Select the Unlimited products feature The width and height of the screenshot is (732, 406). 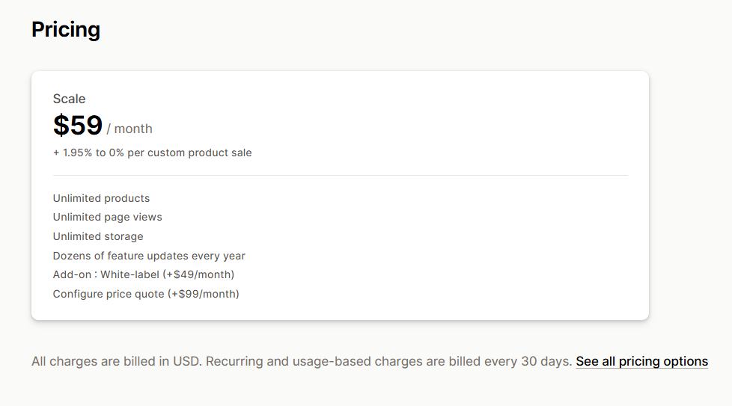101,198
